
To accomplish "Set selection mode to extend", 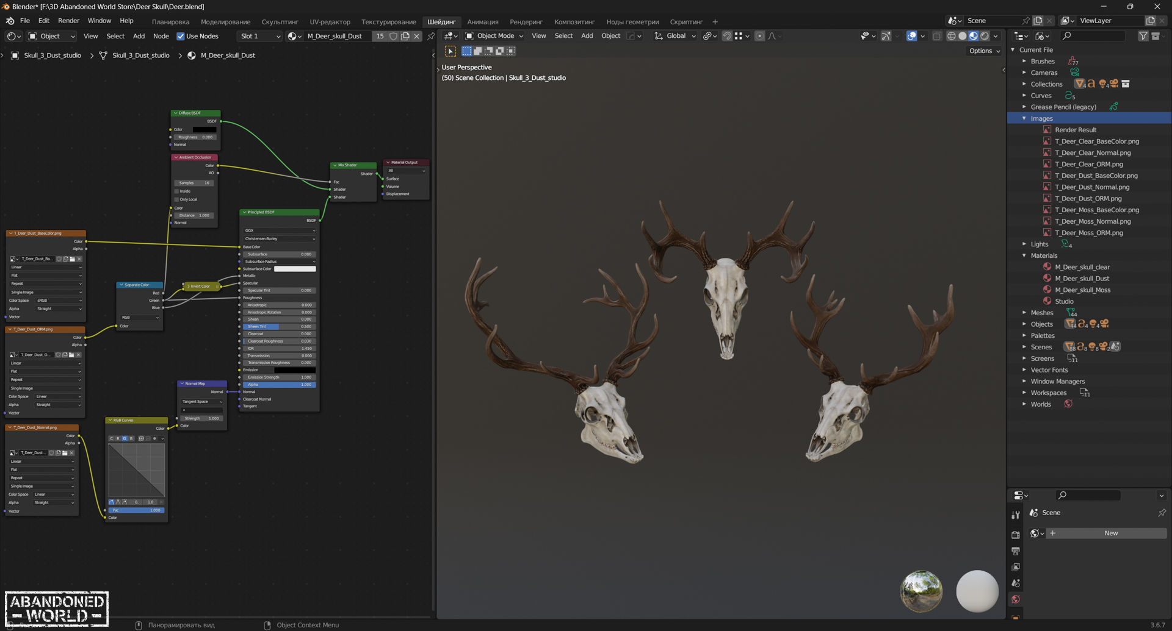I will pos(478,51).
